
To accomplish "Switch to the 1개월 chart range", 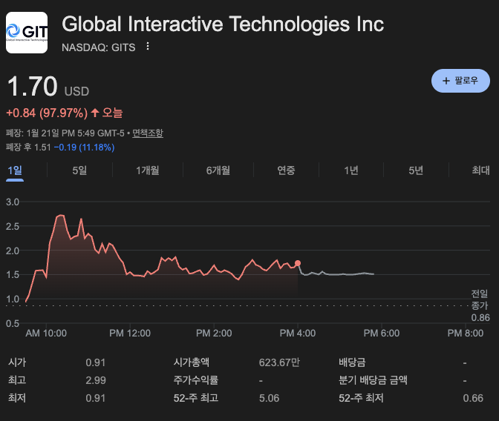I will coord(148,170).
